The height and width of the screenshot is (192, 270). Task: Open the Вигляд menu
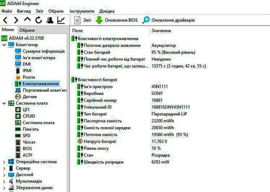24,11
